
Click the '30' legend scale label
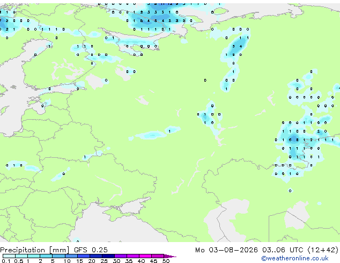116,261
